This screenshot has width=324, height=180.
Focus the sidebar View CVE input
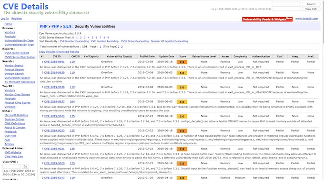click(11, 166)
